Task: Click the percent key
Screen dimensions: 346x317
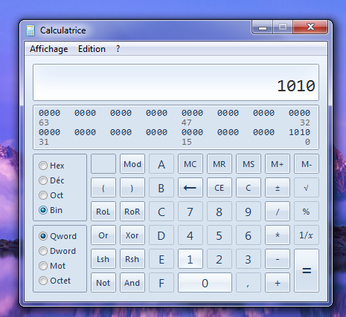Action: pyautogui.click(x=307, y=212)
